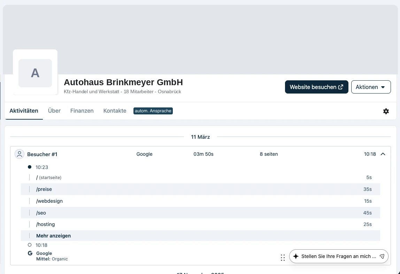Click the send paper-plane icon

[382, 256]
